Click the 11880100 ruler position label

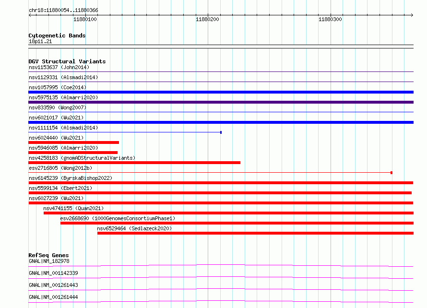click(x=85, y=19)
